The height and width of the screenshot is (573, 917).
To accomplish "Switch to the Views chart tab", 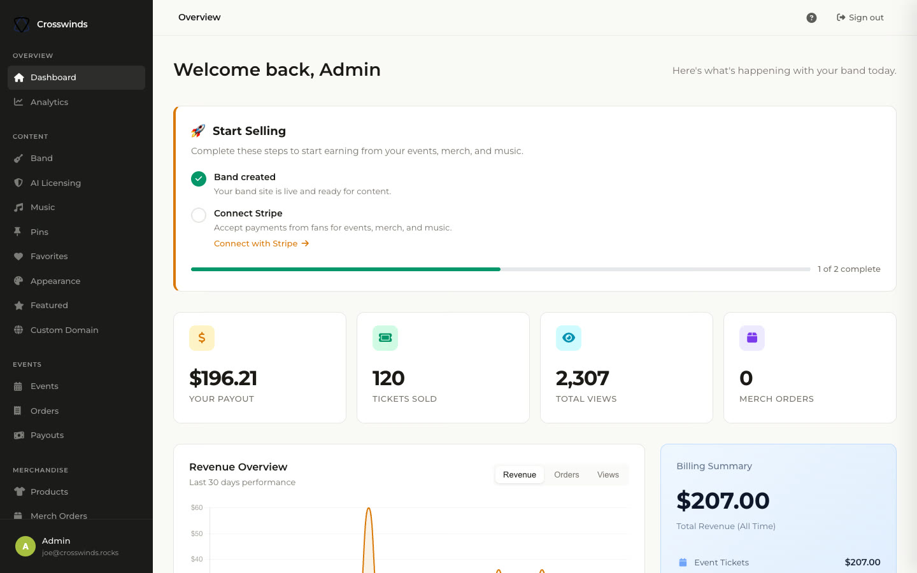I will click(x=608, y=475).
